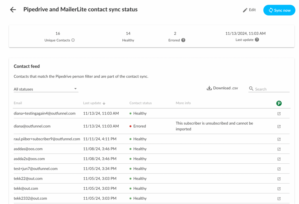Image resolution: width=299 pixels, height=204 pixels.
Task: Click the 14 Healthy count
Action: coord(128,33)
